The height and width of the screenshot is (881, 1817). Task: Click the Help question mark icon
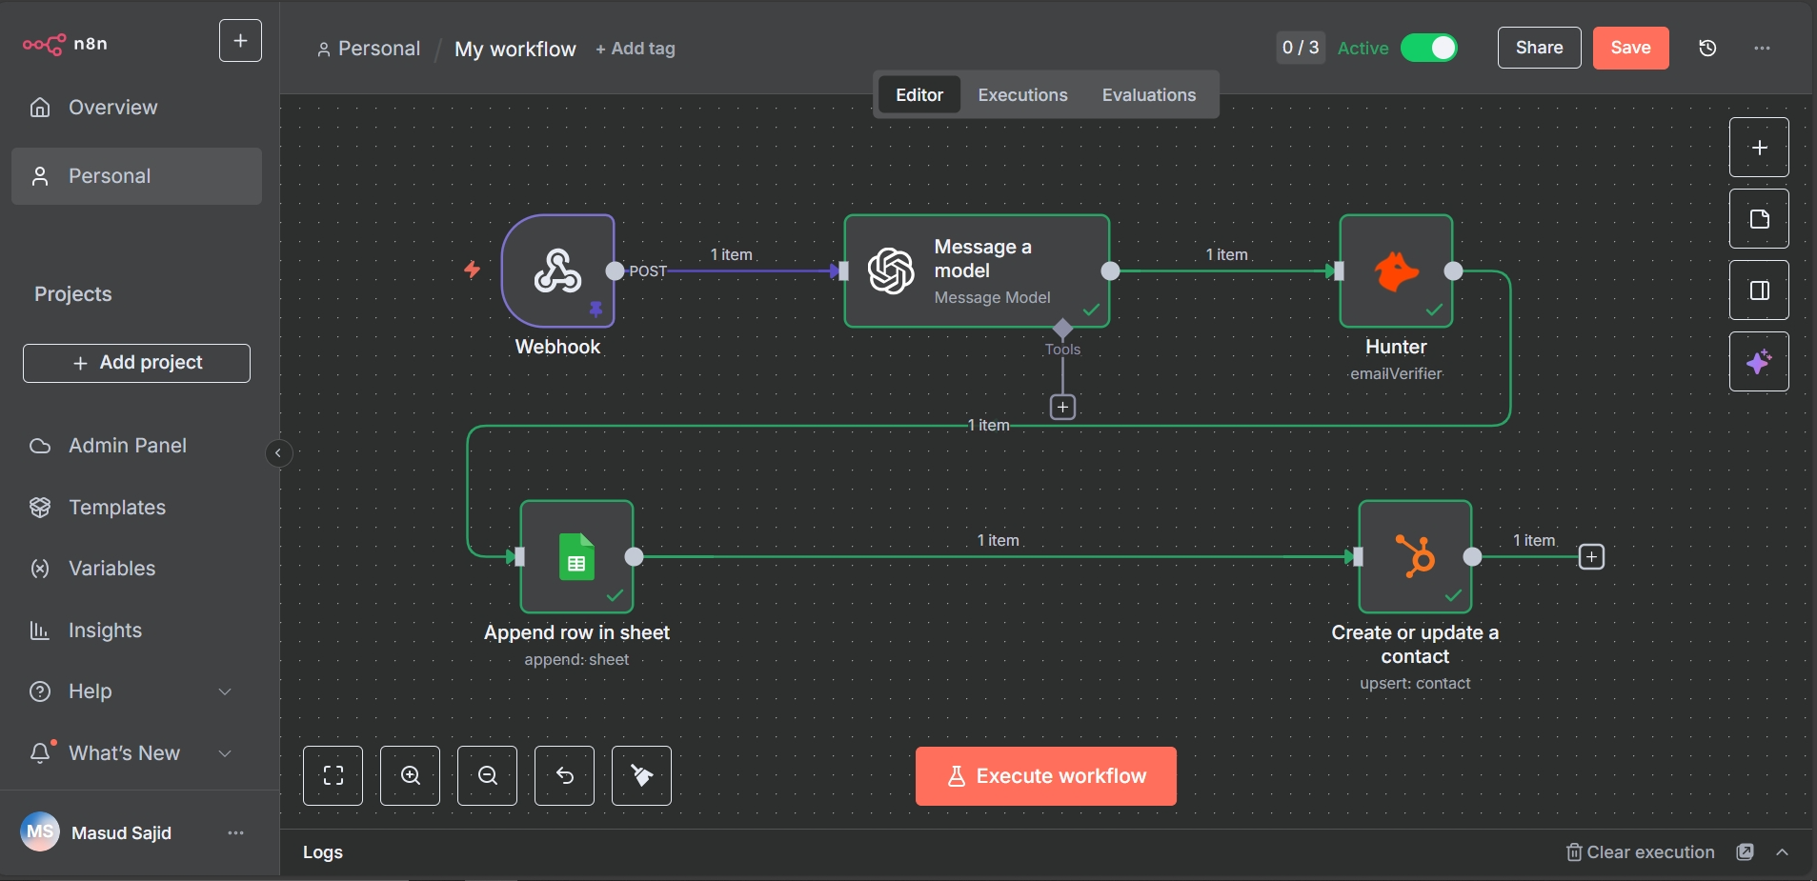(x=40, y=691)
